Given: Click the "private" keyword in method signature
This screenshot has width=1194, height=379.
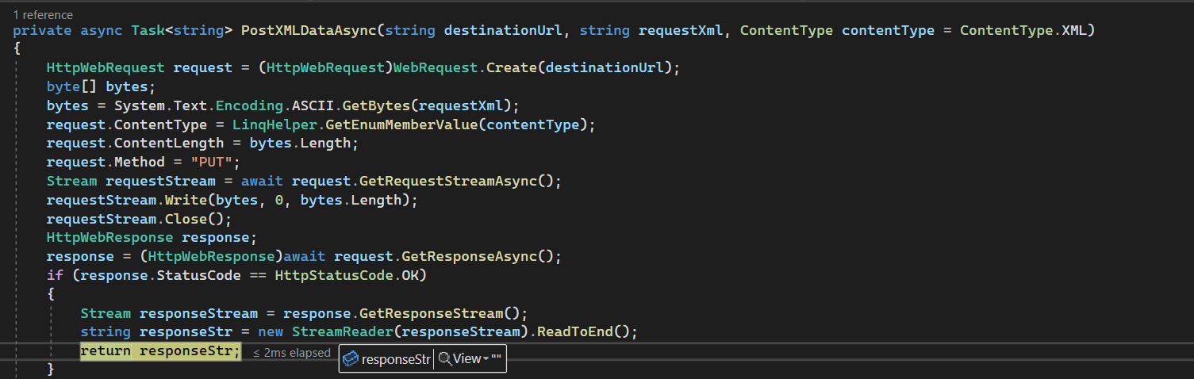Looking at the screenshot, I should pos(43,30).
